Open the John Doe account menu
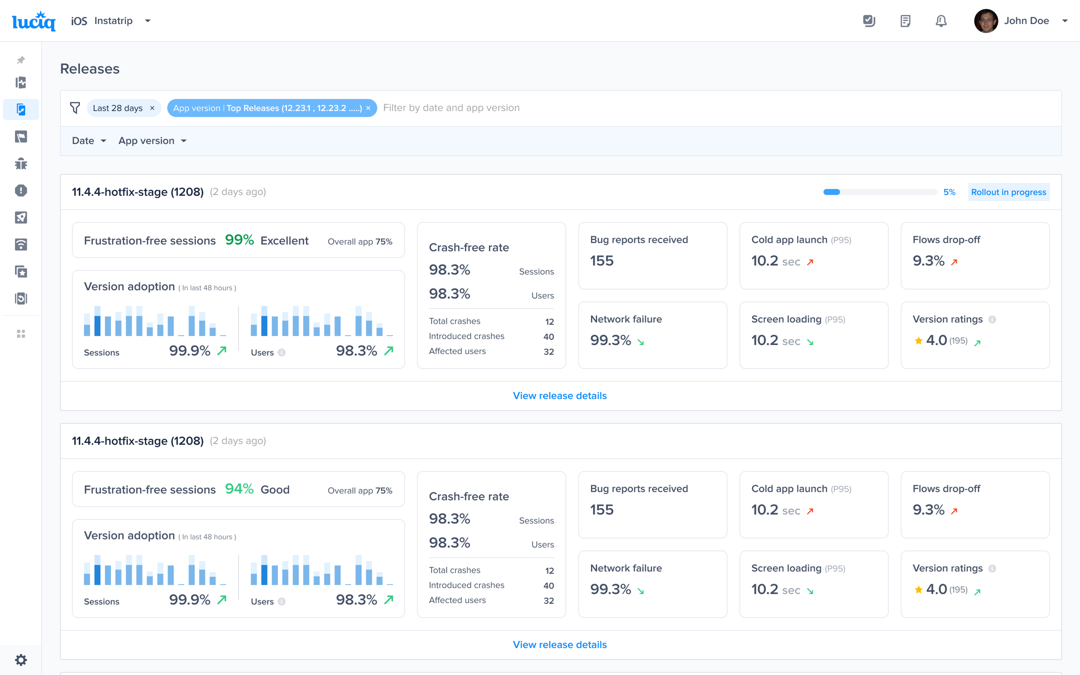Image resolution: width=1080 pixels, height=675 pixels. (1027, 21)
